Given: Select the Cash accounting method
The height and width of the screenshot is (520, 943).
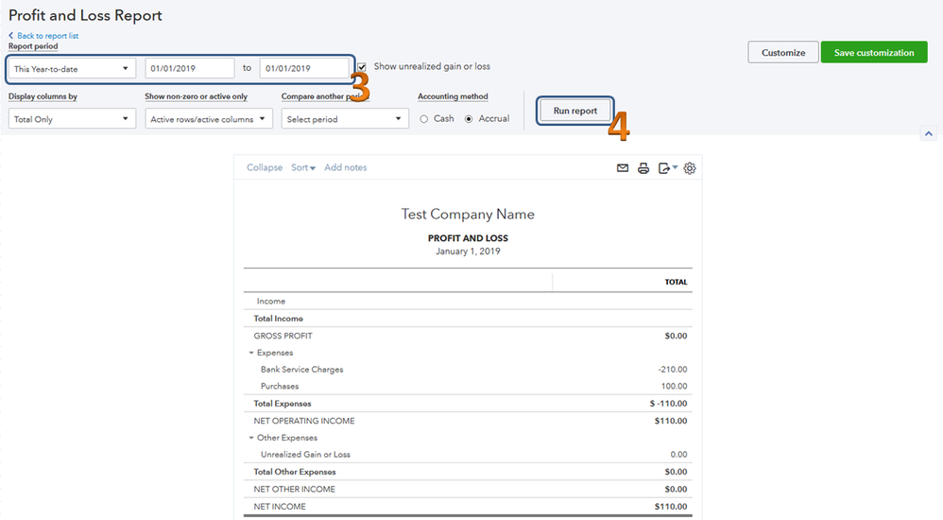Looking at the screenshot, I should click(424, 119).
